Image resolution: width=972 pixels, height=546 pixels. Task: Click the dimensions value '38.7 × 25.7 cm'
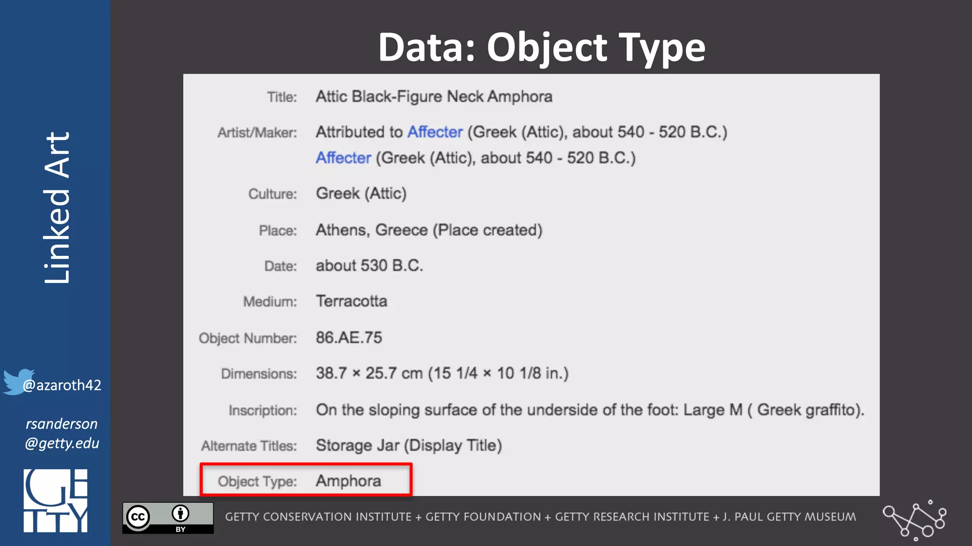point(369,373)
